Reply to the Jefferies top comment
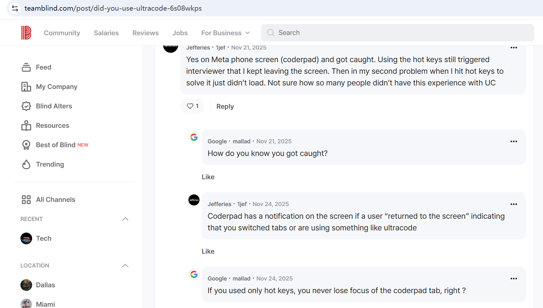Image resolution: width=543 pixels, height=308 pixels. [x=225, y=106]
